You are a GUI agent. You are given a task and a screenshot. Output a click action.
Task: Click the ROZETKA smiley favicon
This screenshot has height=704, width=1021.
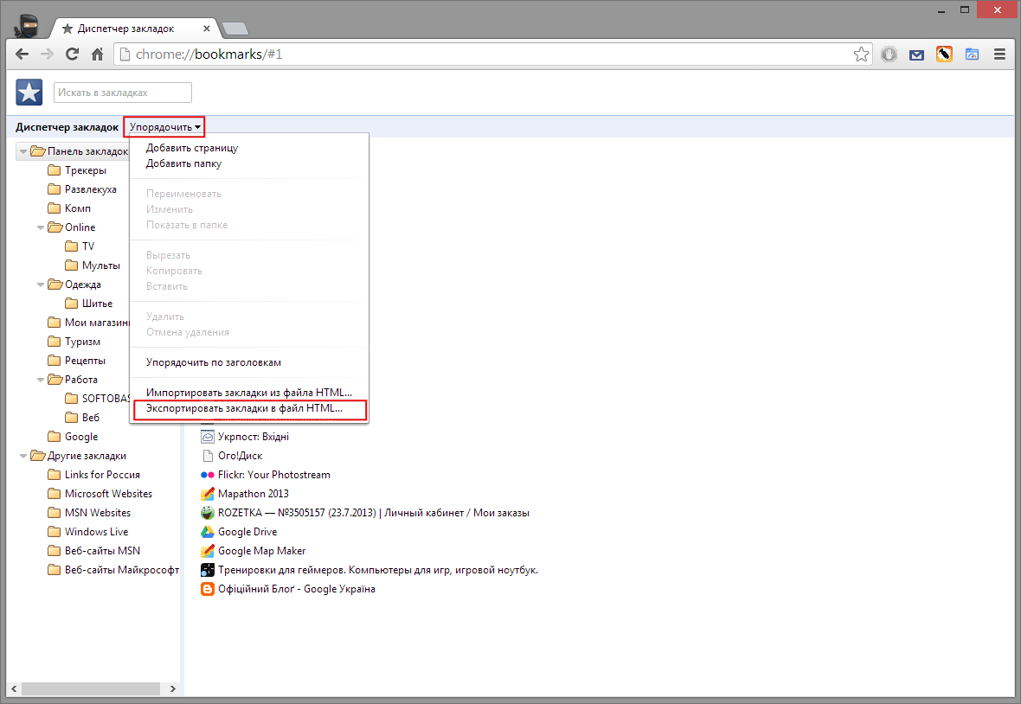click(x=207, y=513)
